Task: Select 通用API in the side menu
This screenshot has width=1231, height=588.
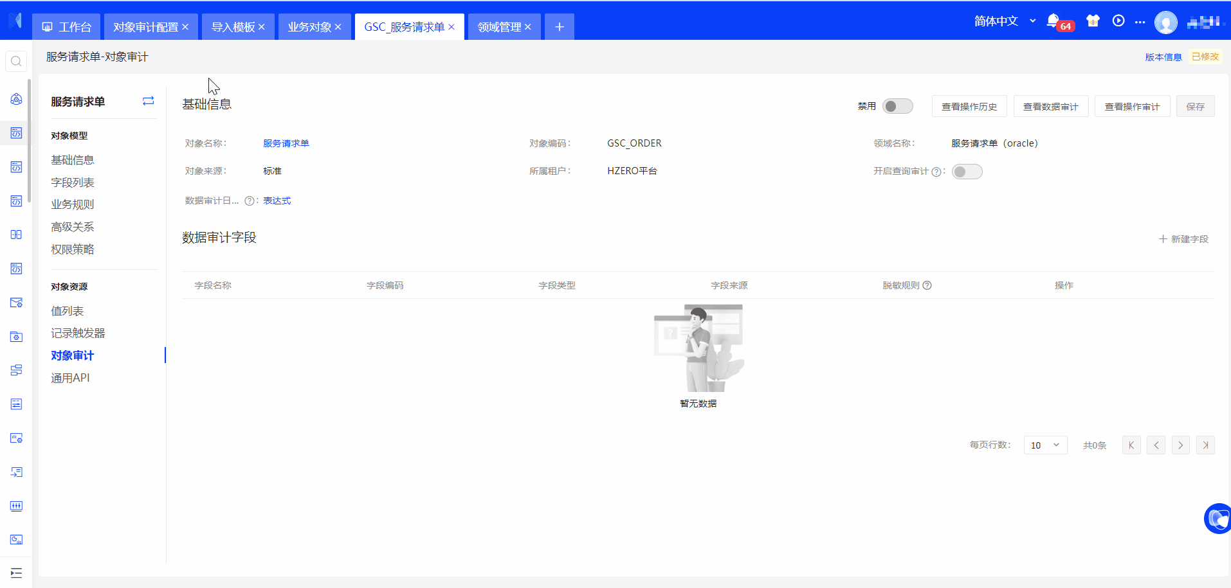Action: (70, 378)
